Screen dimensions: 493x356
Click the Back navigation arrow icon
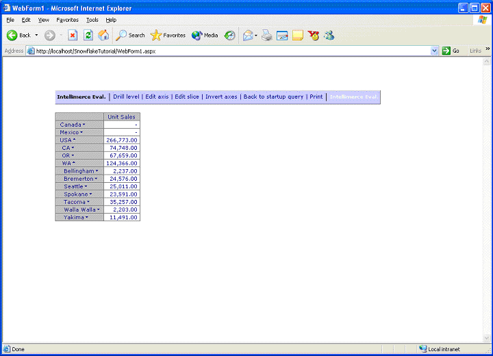click(x=12, y=35)
